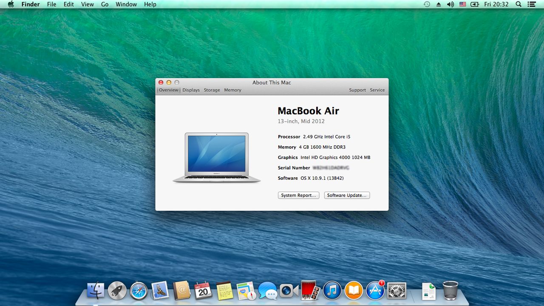Image resolution: width=544 pixels, height=306 pixels.
Task: Launch Launchpad rocket icon in Dock
Action: tap(117, 291)
